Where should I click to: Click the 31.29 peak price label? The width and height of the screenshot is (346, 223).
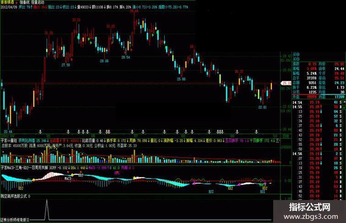tap(49, 33)
